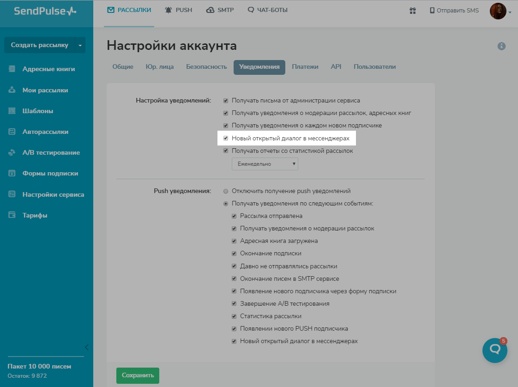Click the Пакет 10 000 писем text
518x387 pixels.
click(39, 366)
